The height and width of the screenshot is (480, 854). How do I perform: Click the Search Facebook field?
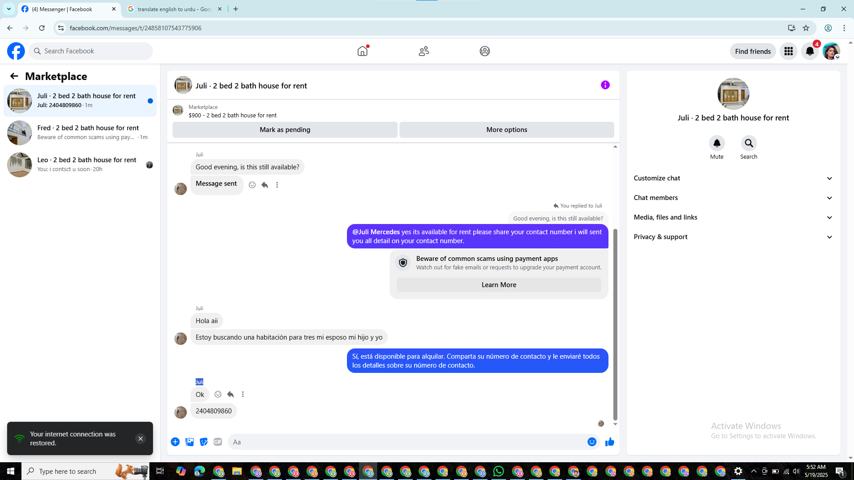tap(91, 51)
